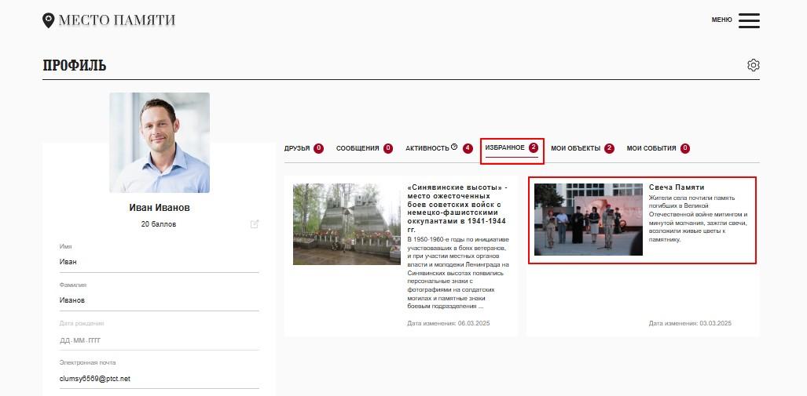The image size is (807, 396).
Task: Click the Синявинские высоты memorial thumbnail
Action: [347, 224]
